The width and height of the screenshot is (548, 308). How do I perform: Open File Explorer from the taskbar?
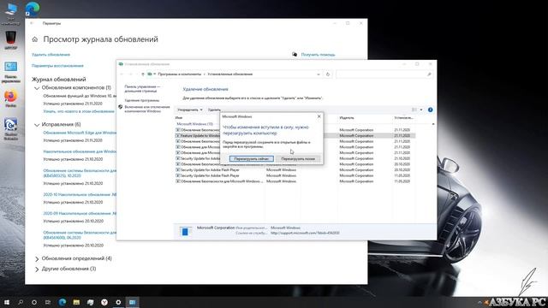point(76,302)
